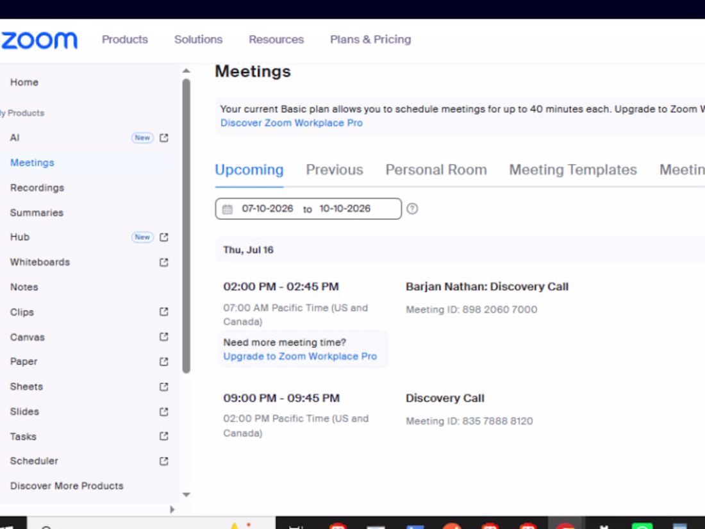
Task: Open Upgrade to Zoom Workplace Pro link
Action: (300, 357)
